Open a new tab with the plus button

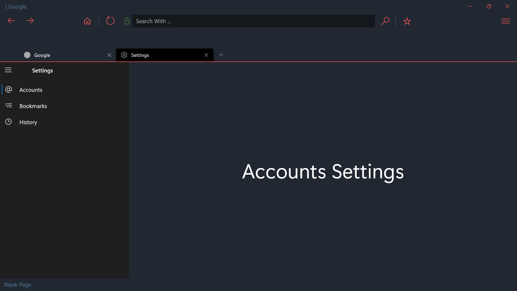(221, 55)
